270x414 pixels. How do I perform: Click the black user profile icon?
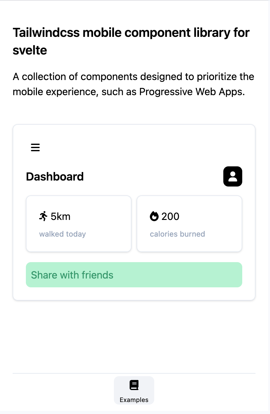[x=233, y=176]
